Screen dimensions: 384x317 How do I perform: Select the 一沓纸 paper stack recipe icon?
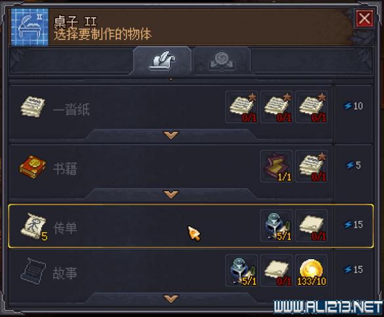click(33, 107)
